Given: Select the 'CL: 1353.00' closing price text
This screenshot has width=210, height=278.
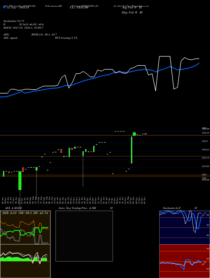Looking at the screenshot, I should [x=79, y=8].
